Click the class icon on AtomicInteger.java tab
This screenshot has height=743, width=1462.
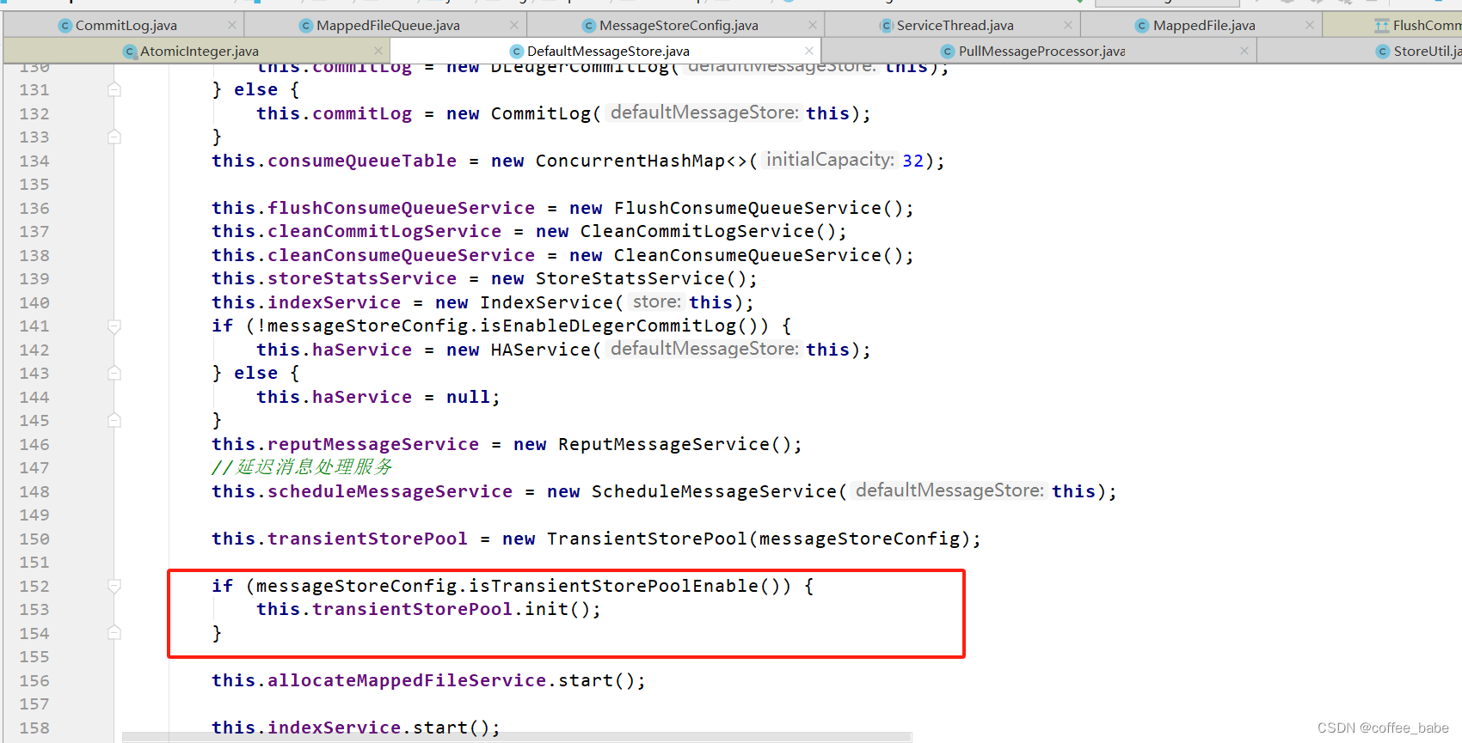130,52
